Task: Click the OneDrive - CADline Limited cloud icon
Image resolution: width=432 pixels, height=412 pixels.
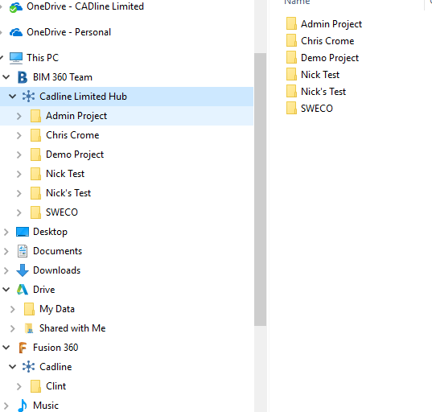Action: (16, 7)
